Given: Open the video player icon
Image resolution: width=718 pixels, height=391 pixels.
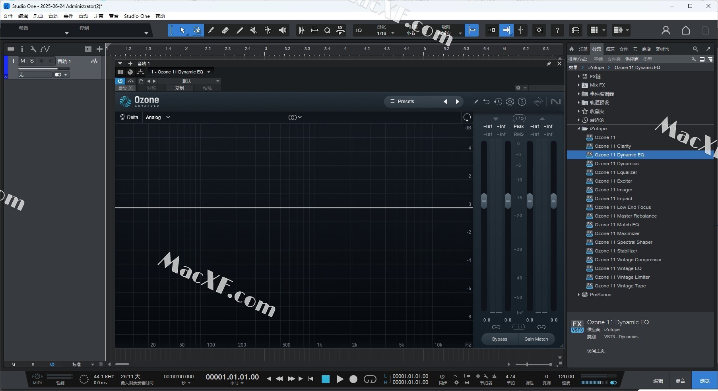Looking at the screenshot, I should [x=575, y=30].
